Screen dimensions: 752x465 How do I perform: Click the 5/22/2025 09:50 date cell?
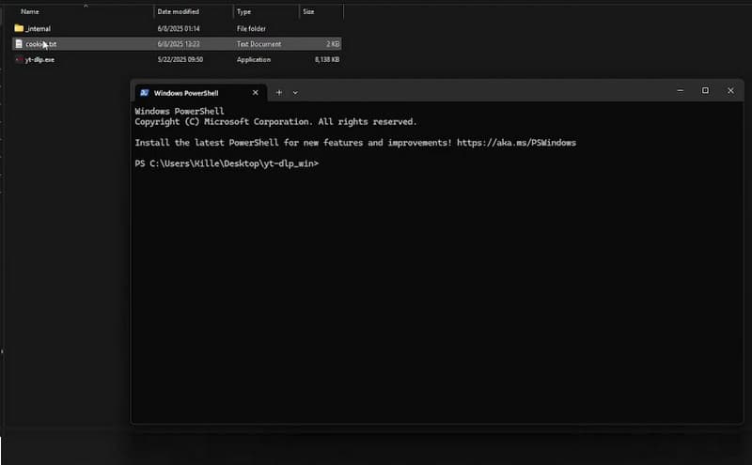click(180, 59)
